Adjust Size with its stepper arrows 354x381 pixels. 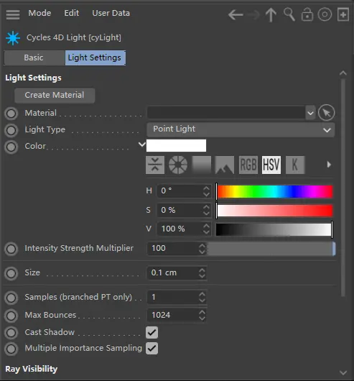point(202,273)
